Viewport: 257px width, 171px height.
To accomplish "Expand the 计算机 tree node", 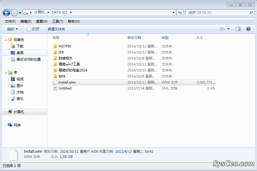I will pos(6,112).
